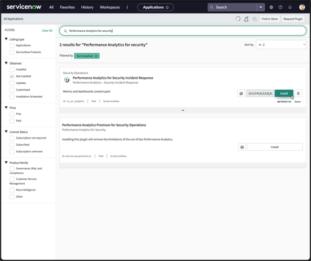The width and height of the screenshot is (311, 261).
Task: Expand Security Incident Response card chevron
Action: 183,110
